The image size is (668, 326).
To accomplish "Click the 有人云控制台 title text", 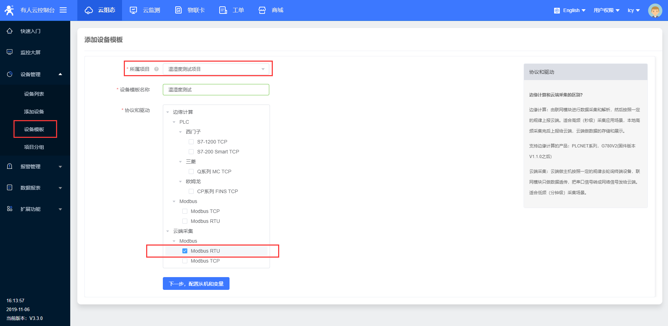I will click(38, 10).
